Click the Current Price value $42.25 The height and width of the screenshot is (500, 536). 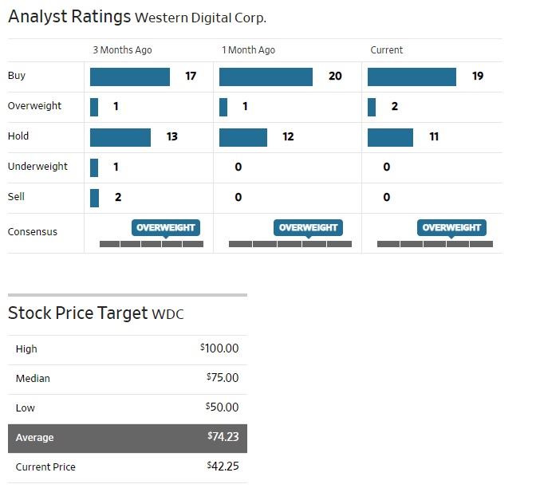coord(223,467)
